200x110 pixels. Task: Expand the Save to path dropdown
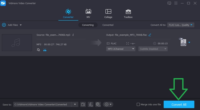click(x=75, y=104)
